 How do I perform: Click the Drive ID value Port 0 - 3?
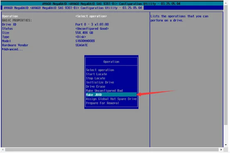[92, 24]
